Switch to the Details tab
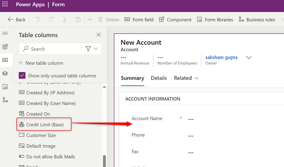This screenshot has height=167, width=284. click(x=159, y=78)
